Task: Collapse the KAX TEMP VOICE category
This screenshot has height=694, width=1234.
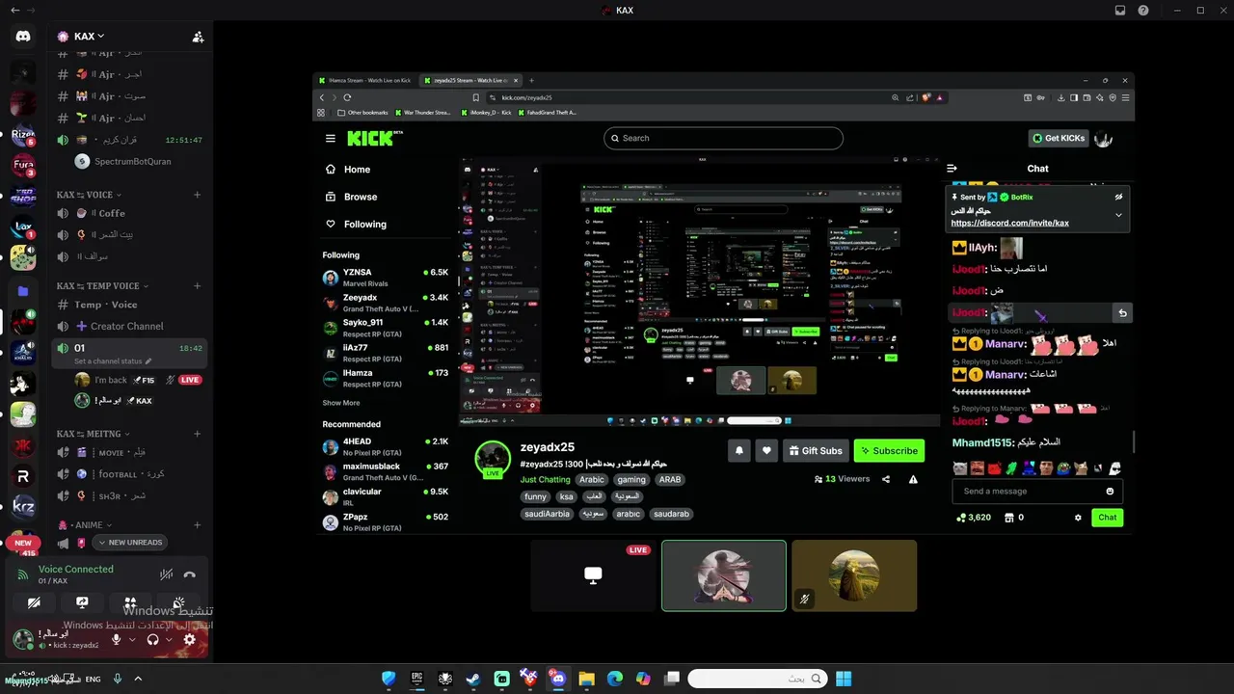Action: coord(102,286)
